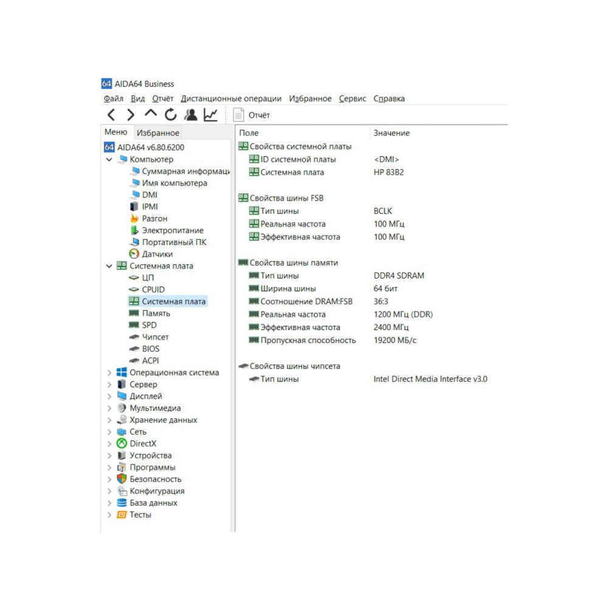Viewport: 608px width, 608px height.
Task: Click the up-level arrow toolbar icon
Action: (x=150, y=114)
